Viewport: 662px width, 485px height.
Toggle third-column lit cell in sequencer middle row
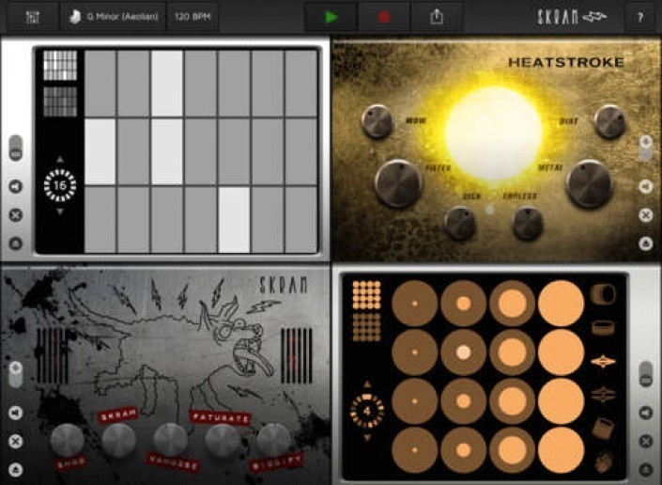pyautogui.click(x=167, y=151)
